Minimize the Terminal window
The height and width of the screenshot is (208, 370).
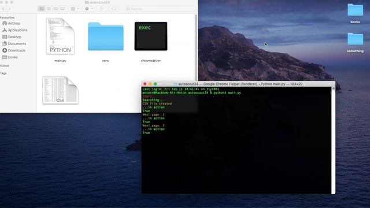150,84
